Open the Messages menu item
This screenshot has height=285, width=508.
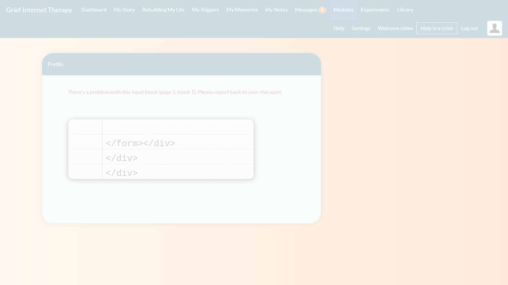306,10
